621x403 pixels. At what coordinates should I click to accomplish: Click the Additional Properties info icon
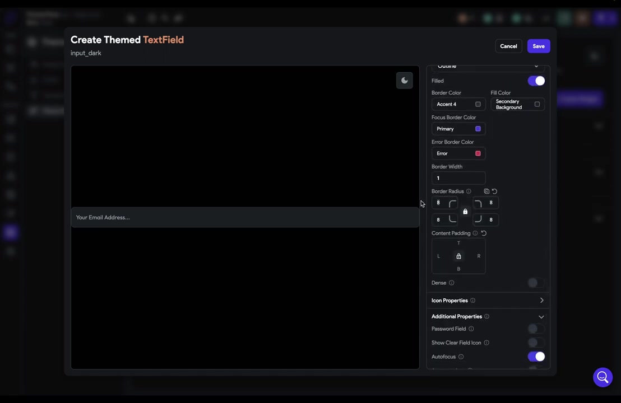point(486,316)
